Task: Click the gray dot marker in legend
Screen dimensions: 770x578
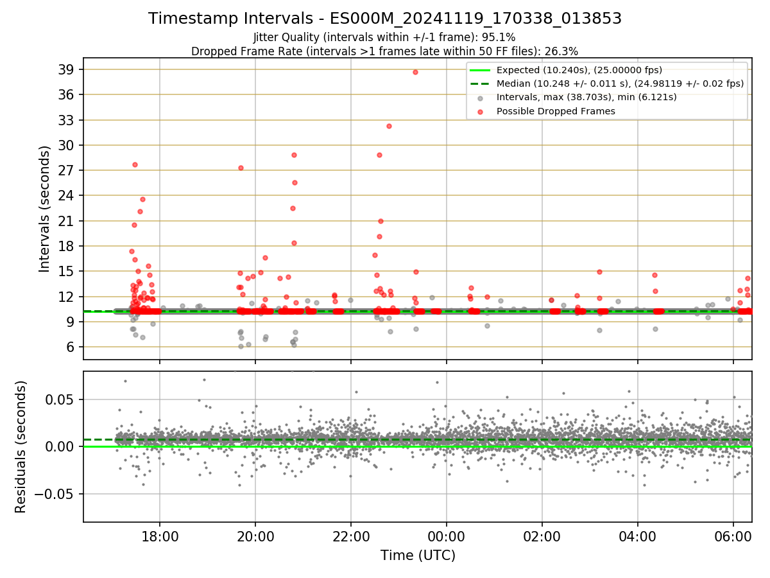Action: click(480, 98)
